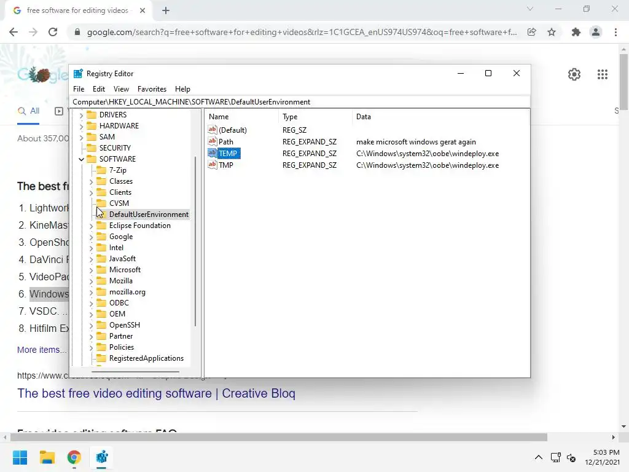Expand the Classes key
The height and width of the screenshot is (472, 629).
tap(91, 181)
